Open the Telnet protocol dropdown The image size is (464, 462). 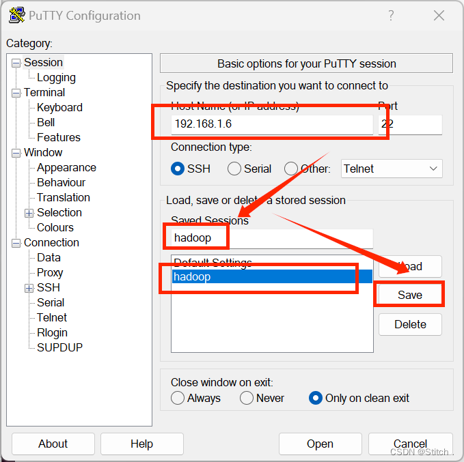[x=392, y=169]
